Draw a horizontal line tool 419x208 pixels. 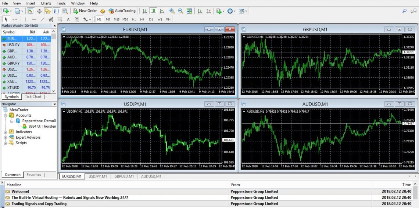pos(34,19)
